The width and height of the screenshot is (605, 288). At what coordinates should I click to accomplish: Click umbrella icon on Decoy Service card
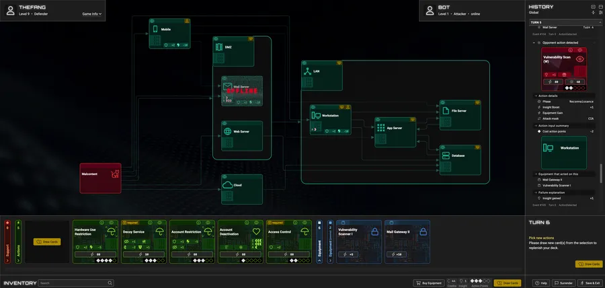[159, 231]
